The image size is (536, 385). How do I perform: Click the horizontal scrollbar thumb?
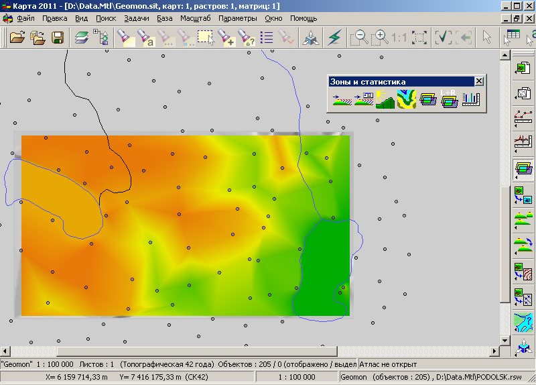pos(197,351)
